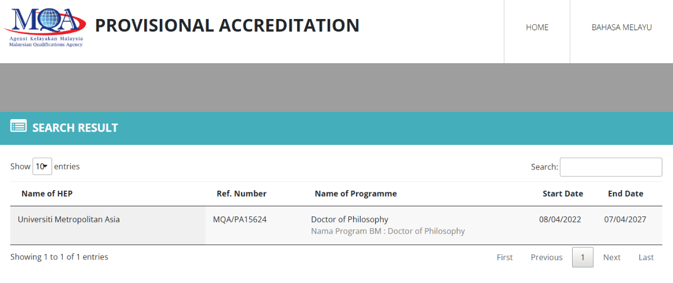Image resolution: width=673 pixels, height=283 pixels.
Task: Click the Provisional Accreditation page title
Action: tap(227, 26)
